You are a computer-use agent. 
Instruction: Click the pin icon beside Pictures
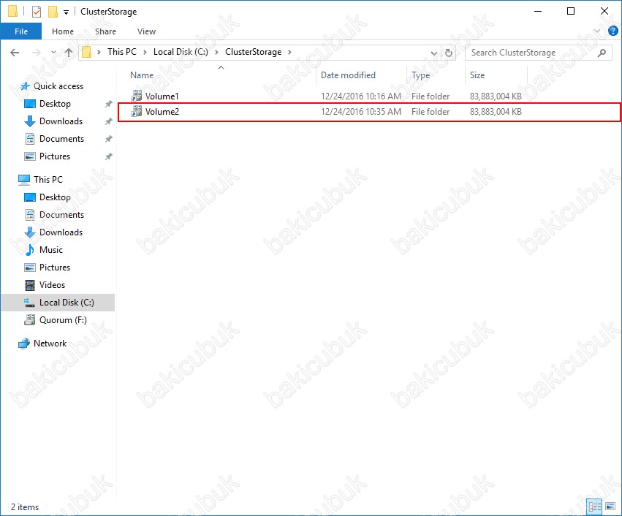point(108,156)
